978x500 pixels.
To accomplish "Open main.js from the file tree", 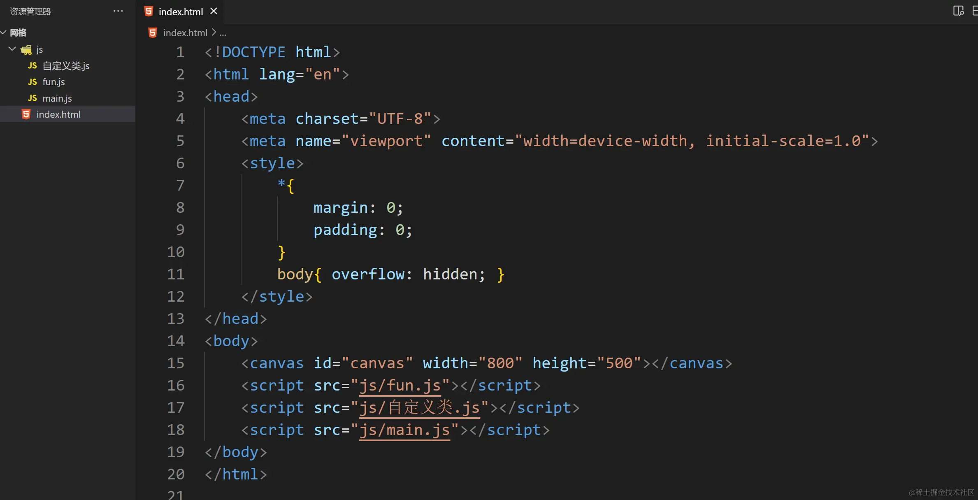I will tap(57, 98).
